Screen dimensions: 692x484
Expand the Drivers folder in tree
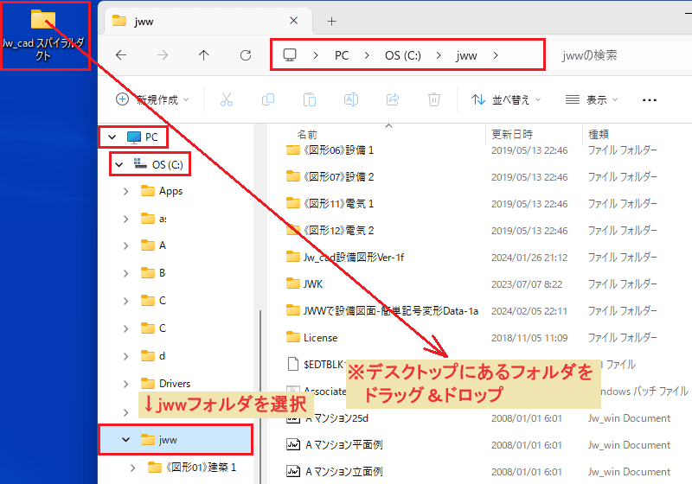(x=125, y=384)
